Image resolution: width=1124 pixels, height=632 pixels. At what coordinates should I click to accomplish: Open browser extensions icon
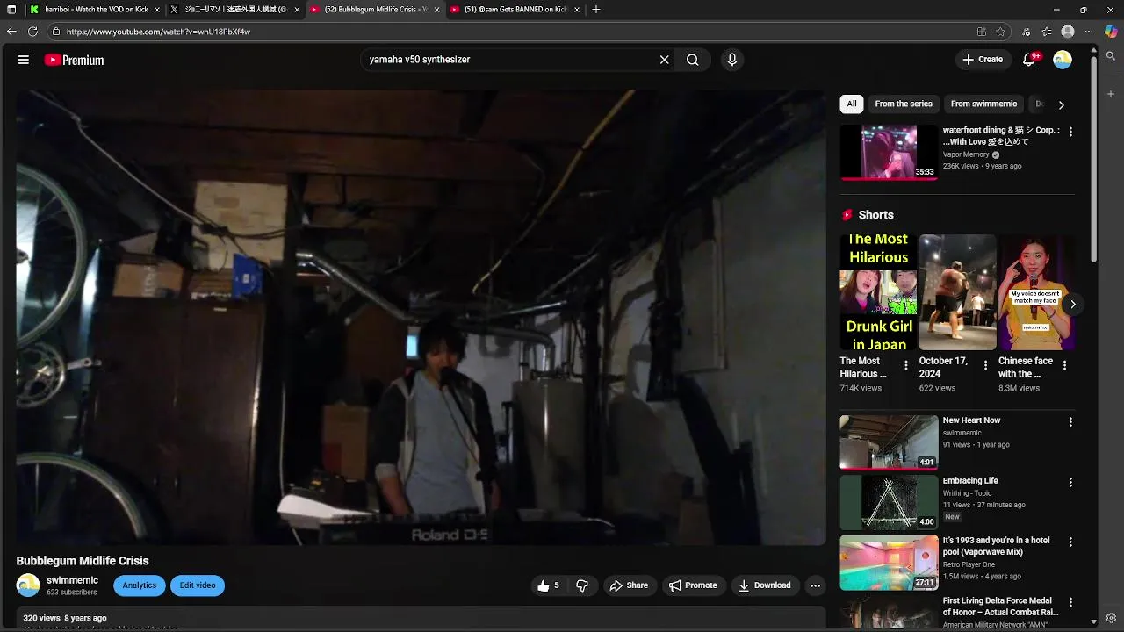(1026, 32)
